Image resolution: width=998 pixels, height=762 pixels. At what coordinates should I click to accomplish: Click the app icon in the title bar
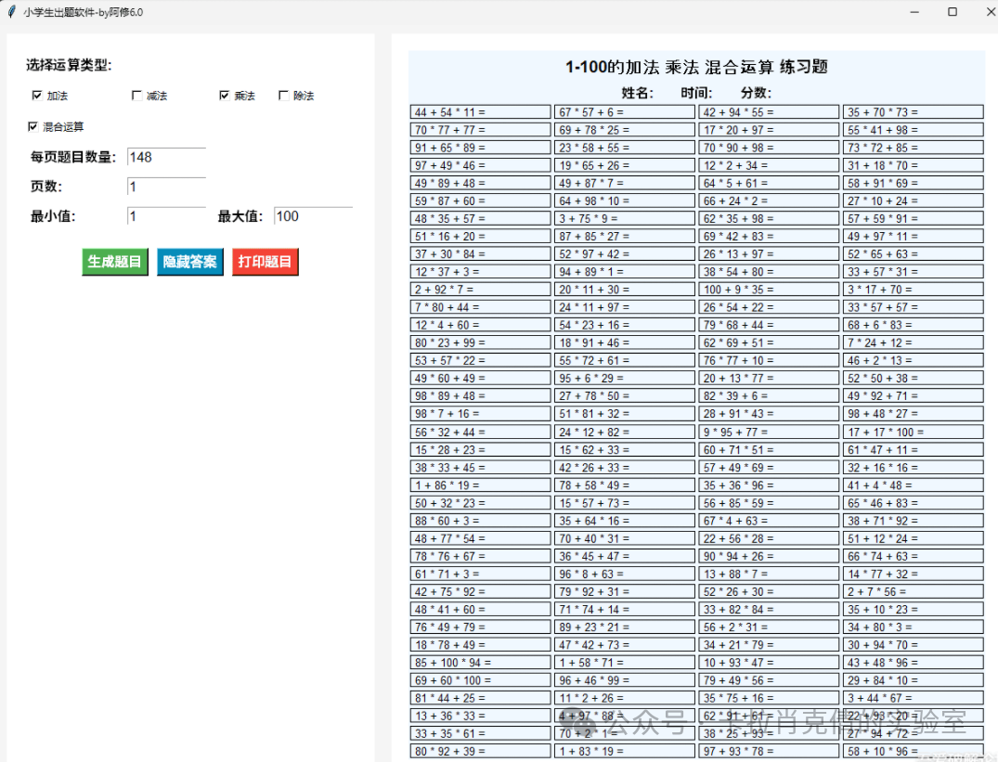[x=10, y=12]
